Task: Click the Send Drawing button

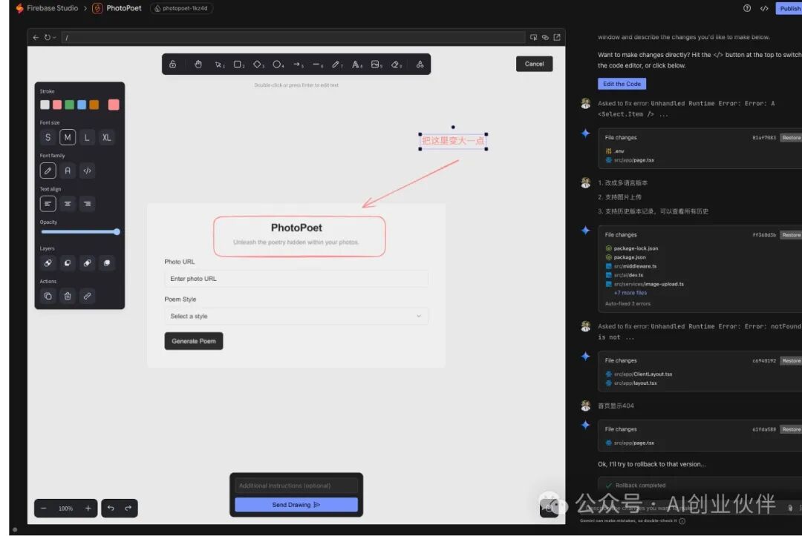Action: [296, 505]
